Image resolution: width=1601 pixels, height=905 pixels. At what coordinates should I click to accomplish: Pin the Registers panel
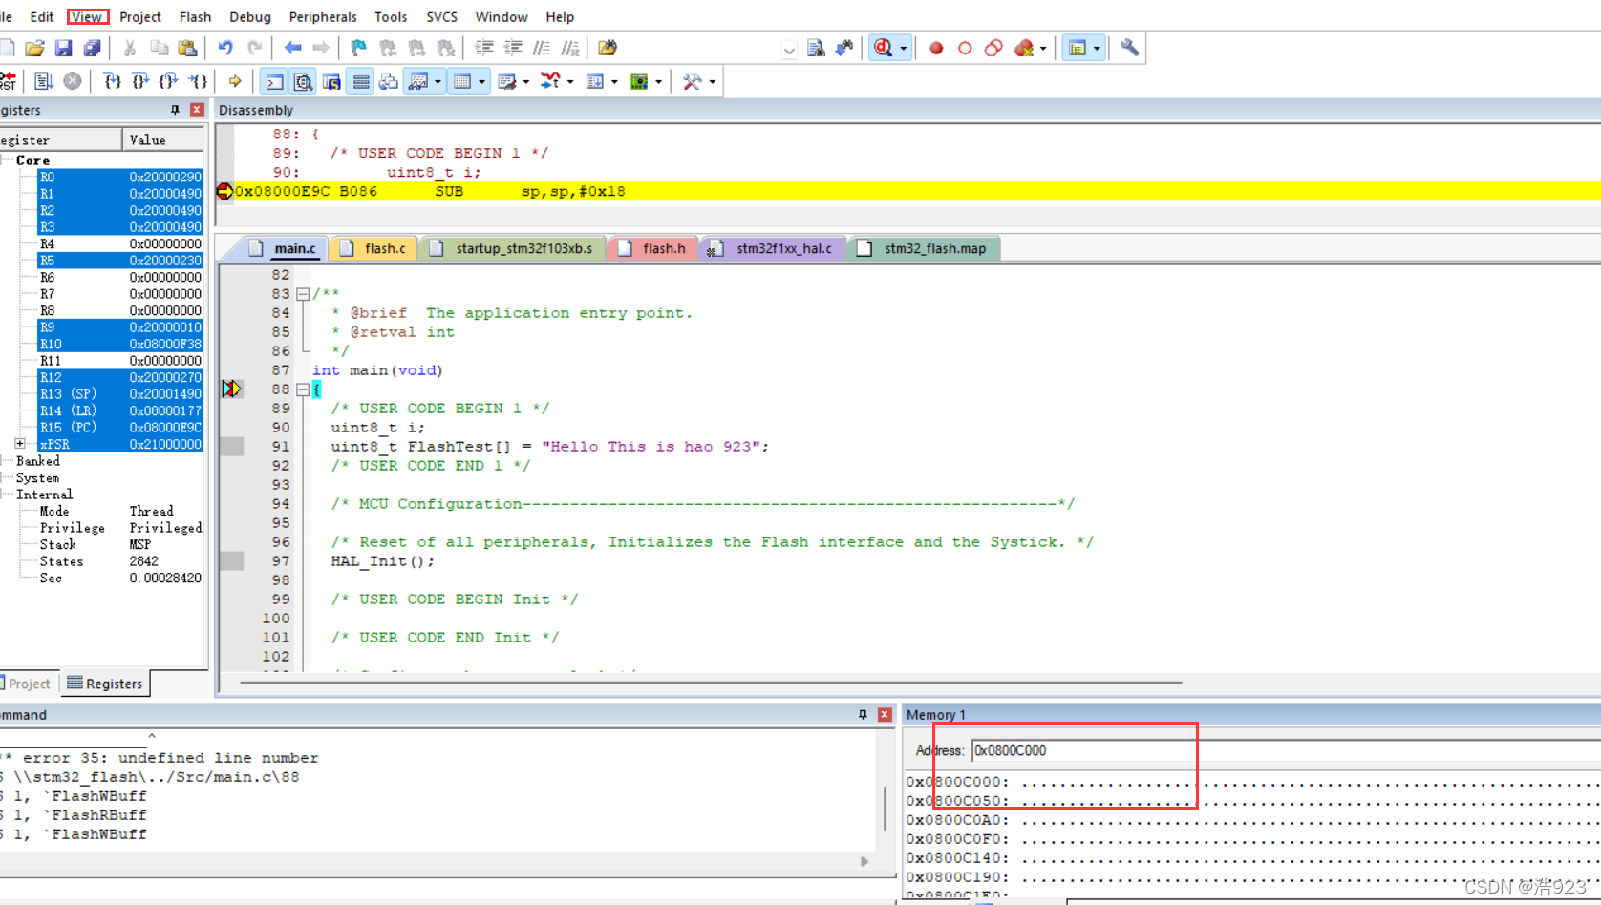click(175, 110)
